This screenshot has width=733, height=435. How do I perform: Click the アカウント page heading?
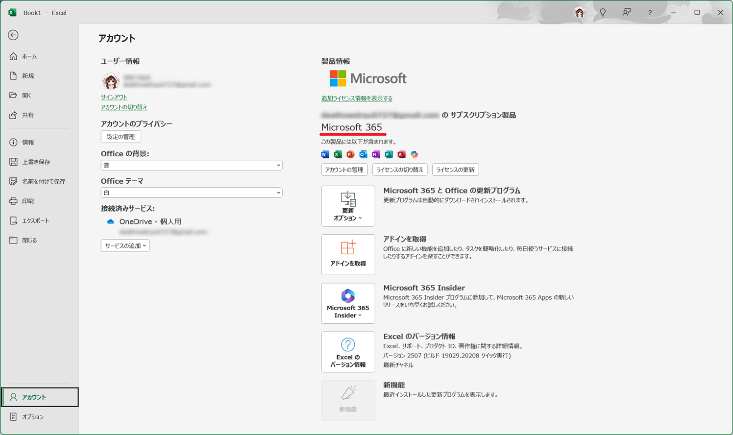(x=117, y=38)
